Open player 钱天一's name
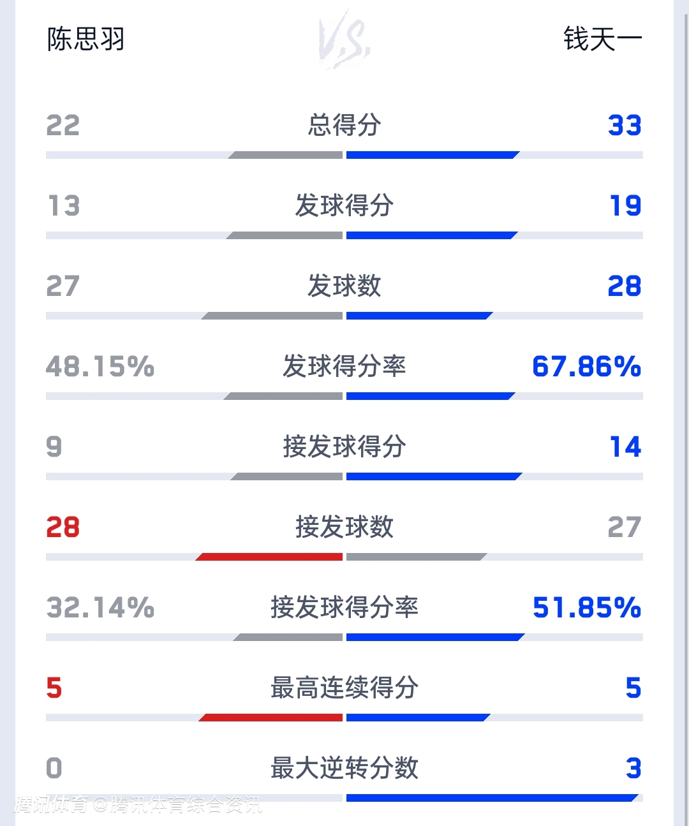 click(602, 40)
